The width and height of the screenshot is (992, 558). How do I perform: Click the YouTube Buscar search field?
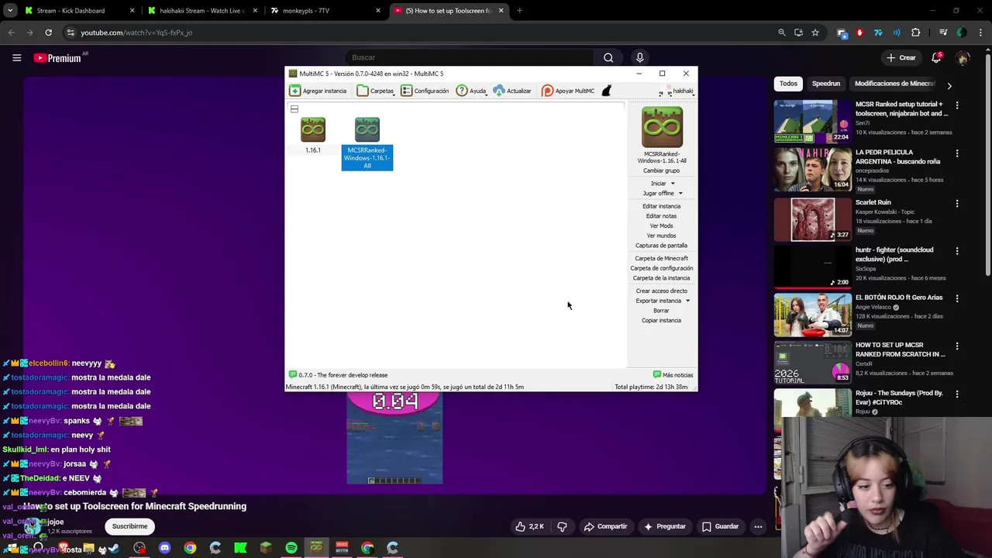pos(470,57)
